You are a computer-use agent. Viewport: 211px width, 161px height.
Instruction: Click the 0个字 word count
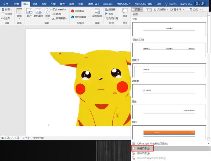26,138
